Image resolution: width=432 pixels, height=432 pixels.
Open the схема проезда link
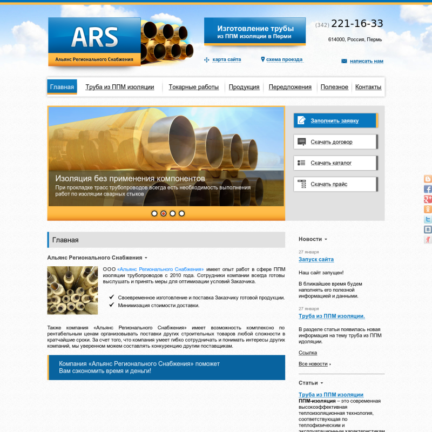coord(285,59)
